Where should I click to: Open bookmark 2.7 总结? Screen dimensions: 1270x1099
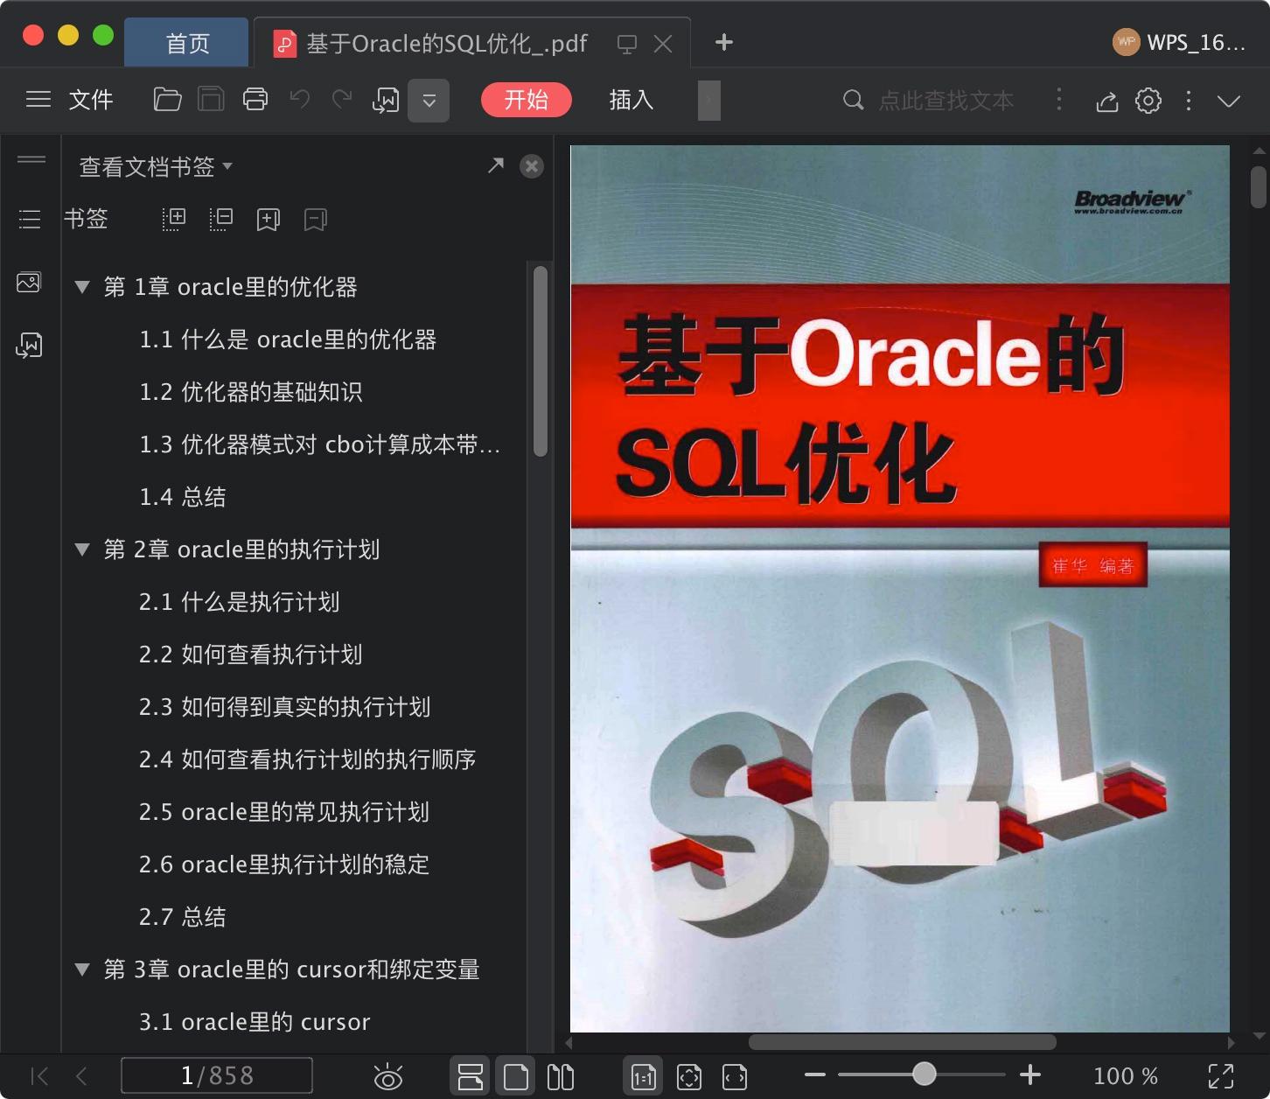click(x=183, y=917)
